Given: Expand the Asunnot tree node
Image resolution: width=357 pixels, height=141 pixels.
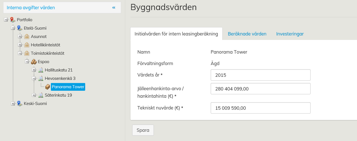Looking at the screenshot, I should (20, 37).
